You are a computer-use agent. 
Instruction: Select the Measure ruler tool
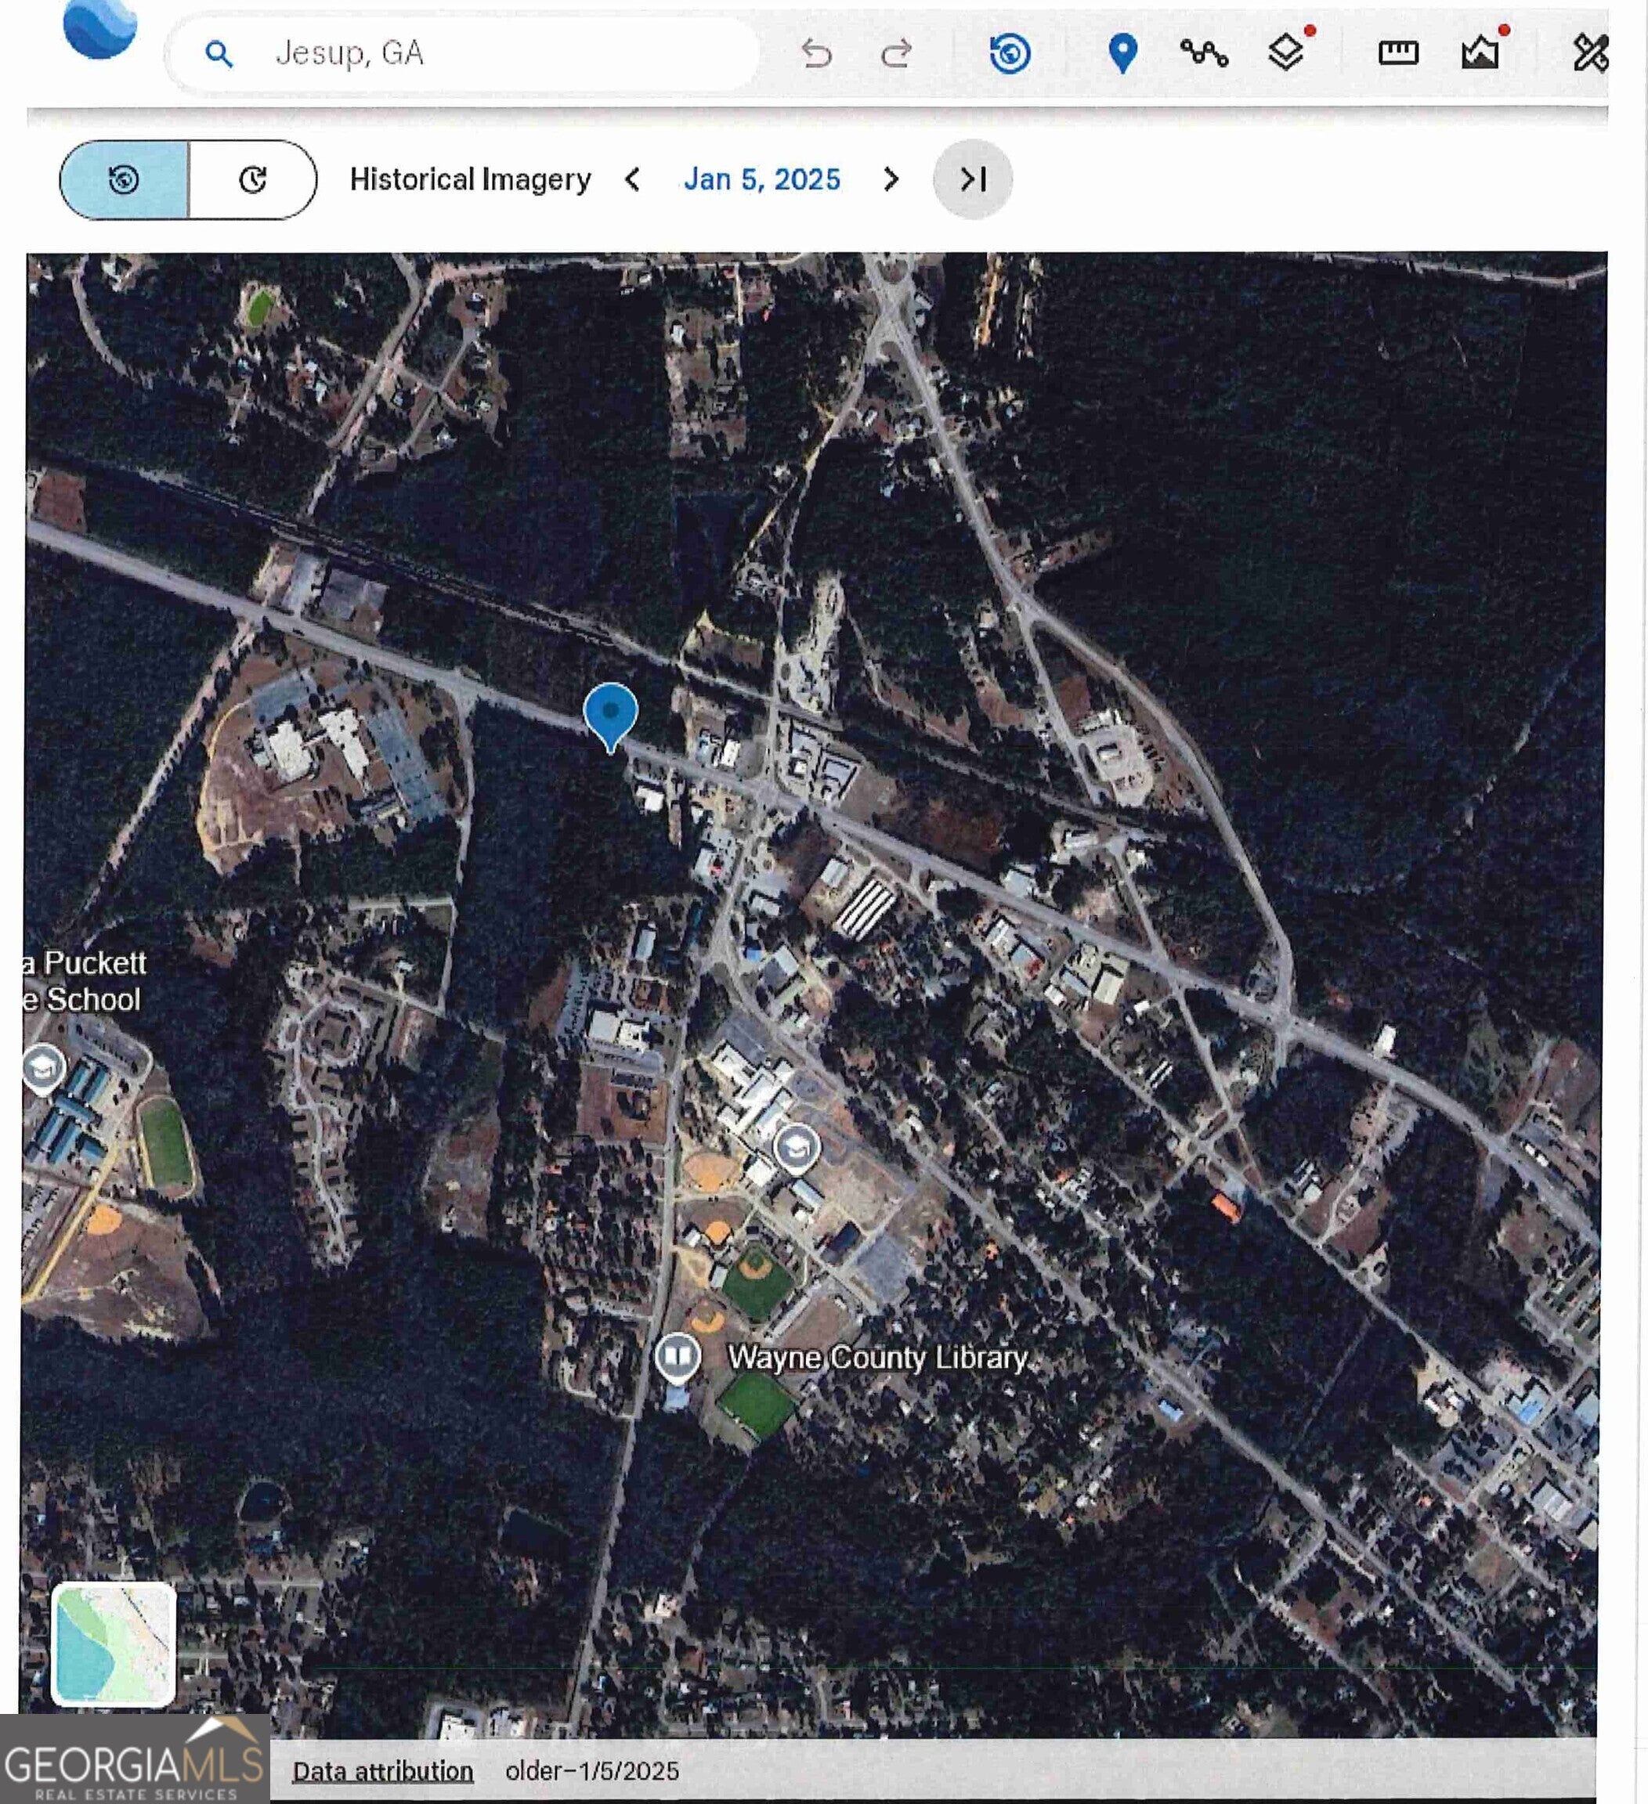[x=1397, y=54]
